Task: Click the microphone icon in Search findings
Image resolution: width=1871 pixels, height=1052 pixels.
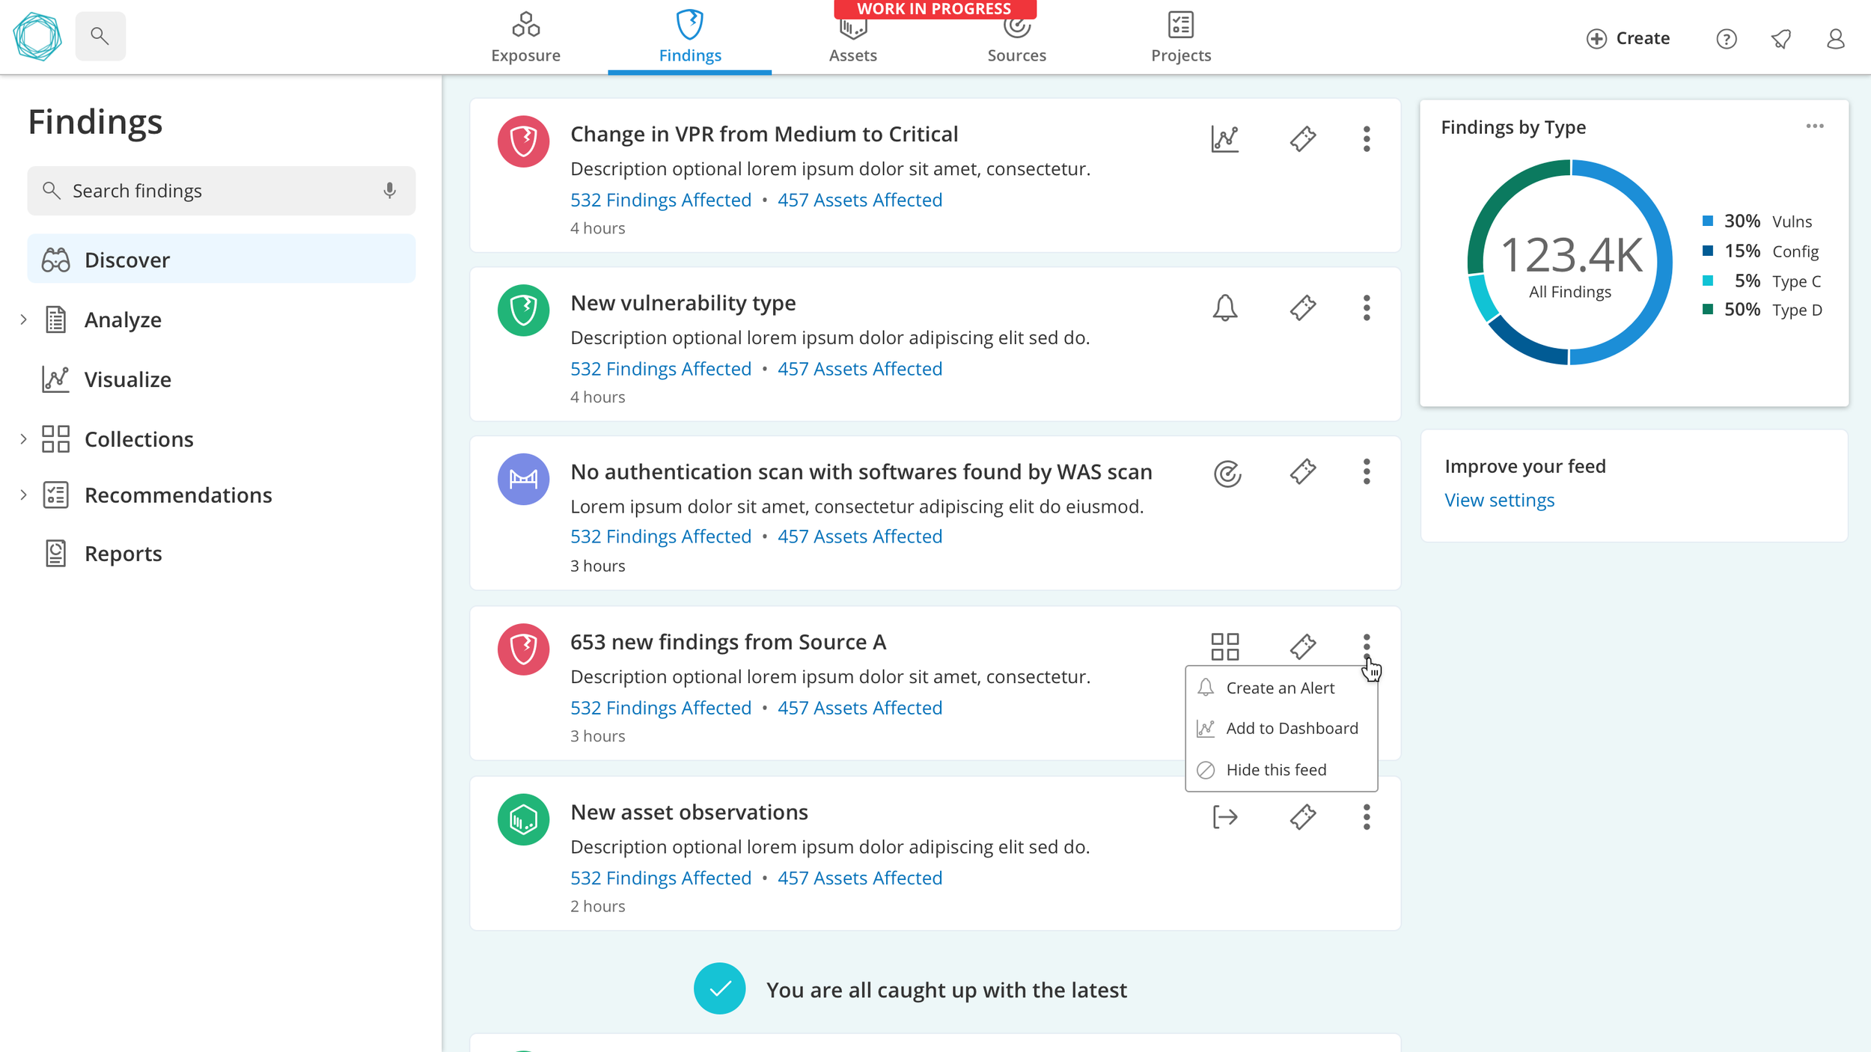Action: (389, 191)
